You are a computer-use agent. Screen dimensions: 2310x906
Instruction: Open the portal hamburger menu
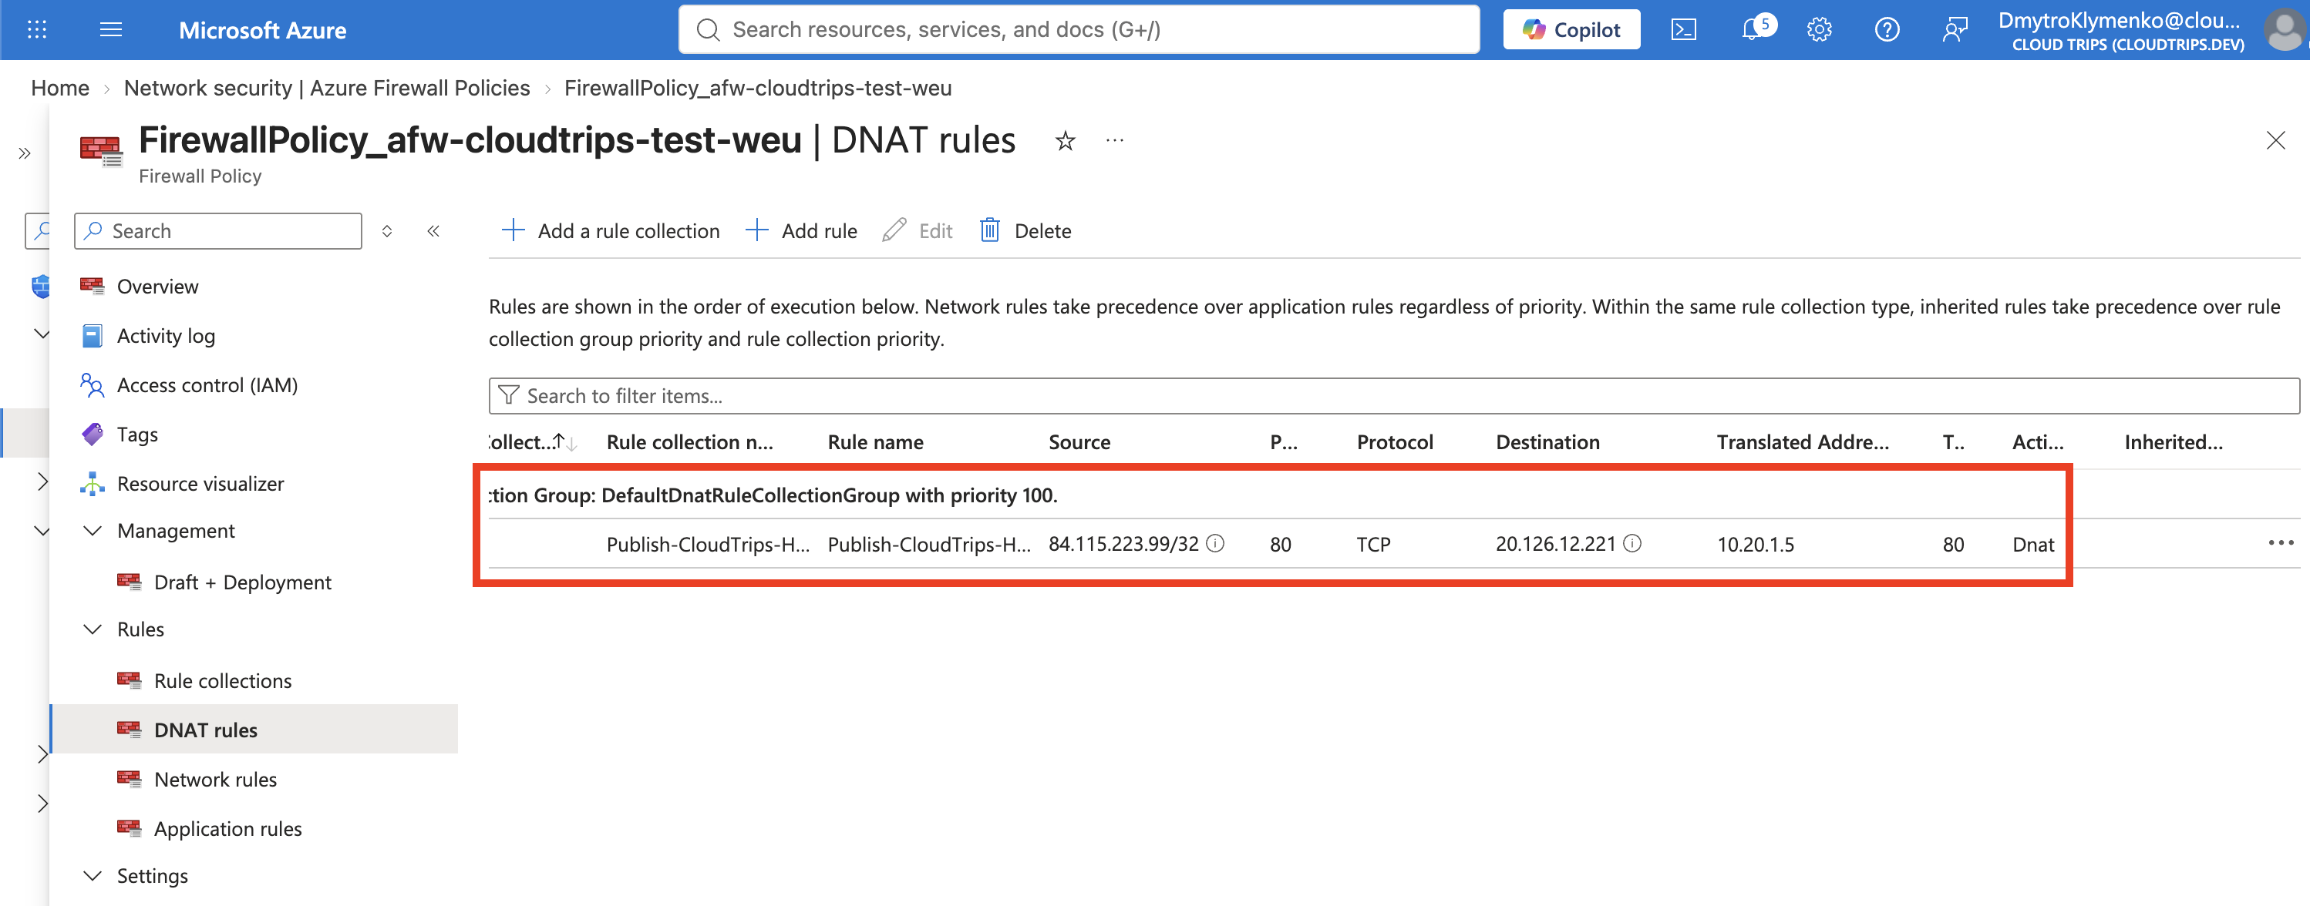[110, 29]
